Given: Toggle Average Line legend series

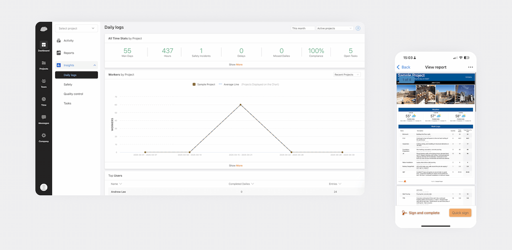Looking at the screenshot, I should pos(229,84).
